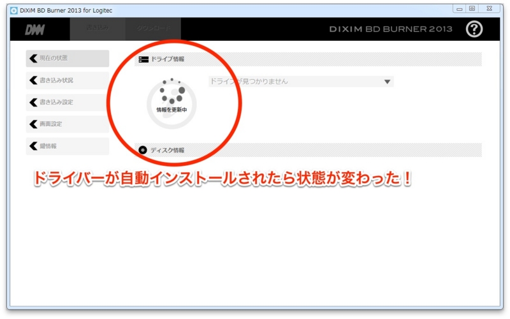Open 鍵情報 in the sidebar
This screenshot has height=319, width=510.
pyautogui.click(x=68, y=146)
